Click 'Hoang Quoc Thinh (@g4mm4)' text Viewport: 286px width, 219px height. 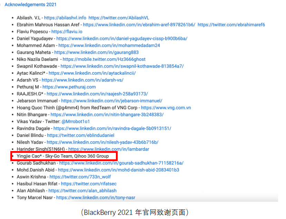(x=48, y=108)
